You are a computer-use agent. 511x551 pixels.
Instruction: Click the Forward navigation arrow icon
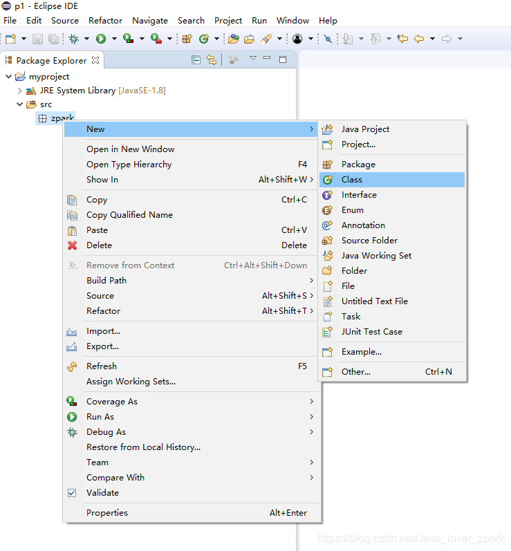[446, 38]
